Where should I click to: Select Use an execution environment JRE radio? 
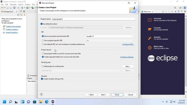click(x=43, y=36)
